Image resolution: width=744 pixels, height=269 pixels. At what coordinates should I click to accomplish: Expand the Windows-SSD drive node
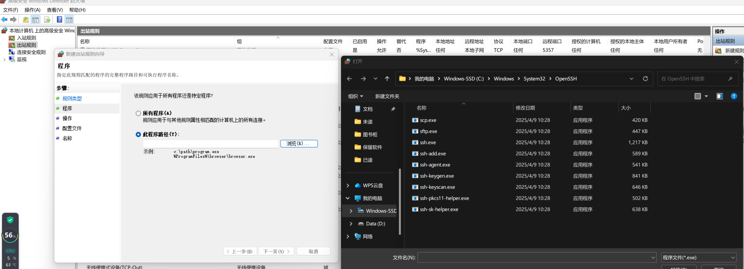coord(351,211)
